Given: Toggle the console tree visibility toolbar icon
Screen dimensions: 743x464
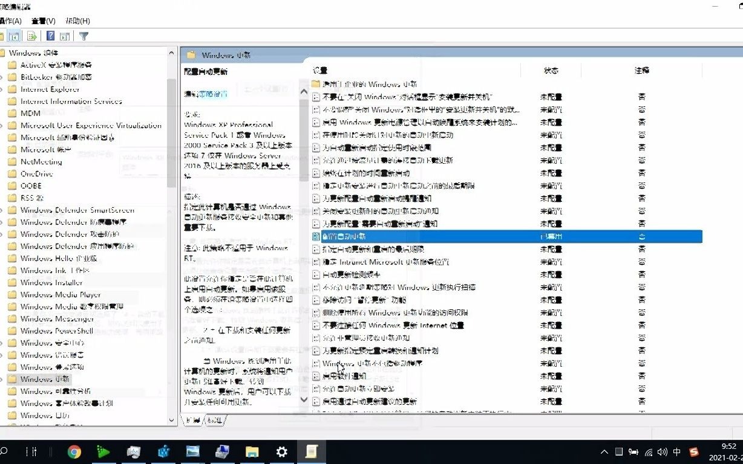Looking at the screenshot, I should pyautogui.click(x=13, y=36).
